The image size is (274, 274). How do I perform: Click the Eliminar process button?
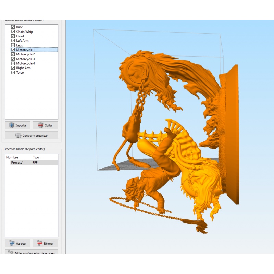(x=45, y=243)
